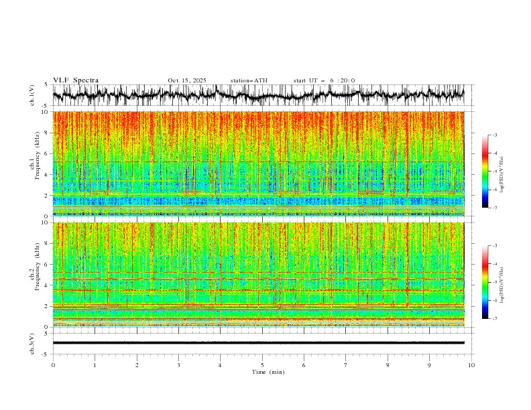531x410 pixels.
Task: Click the "station=ATH" label
Action: tap(249, 80)
